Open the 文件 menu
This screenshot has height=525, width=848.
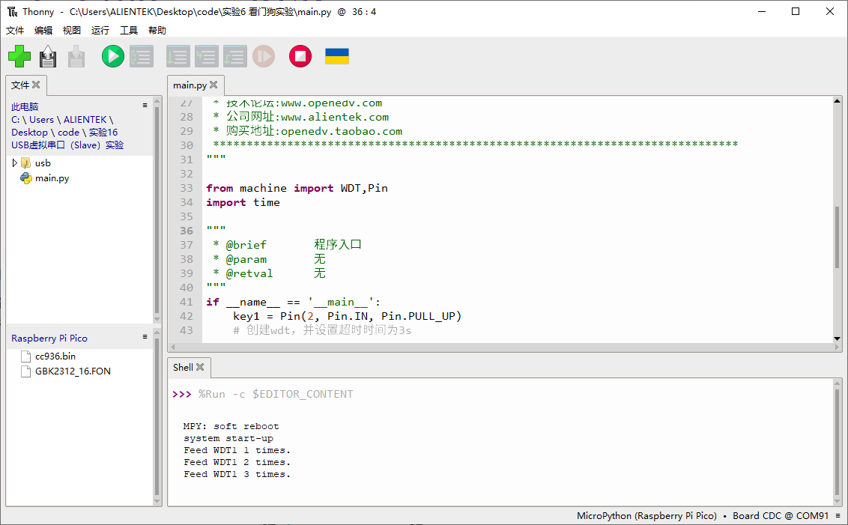(x=15, y=30)
